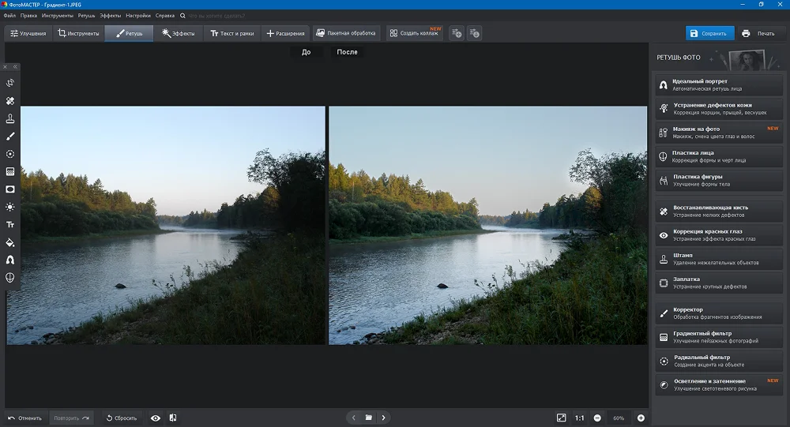Open Корректор in the right panel
The height and width of the screenshot is (427, 790).
pyautogui.click(x=719, y=313)
